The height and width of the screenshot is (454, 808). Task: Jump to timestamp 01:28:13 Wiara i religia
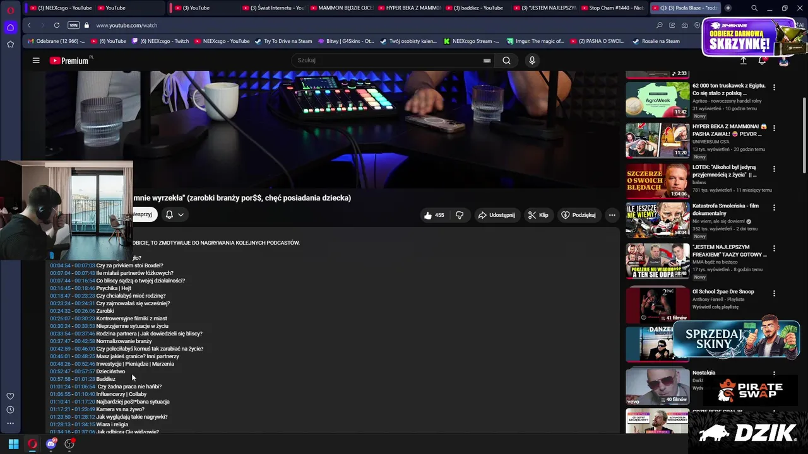(x=61, y=424)
